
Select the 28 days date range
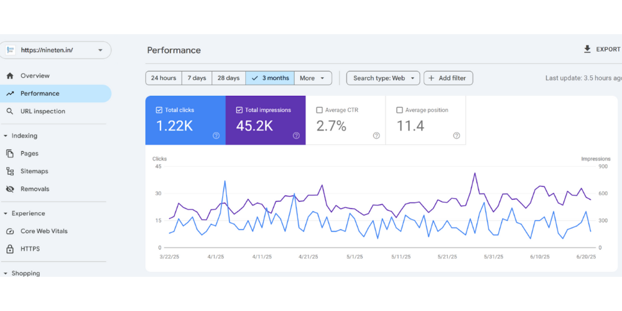[228, 78]
